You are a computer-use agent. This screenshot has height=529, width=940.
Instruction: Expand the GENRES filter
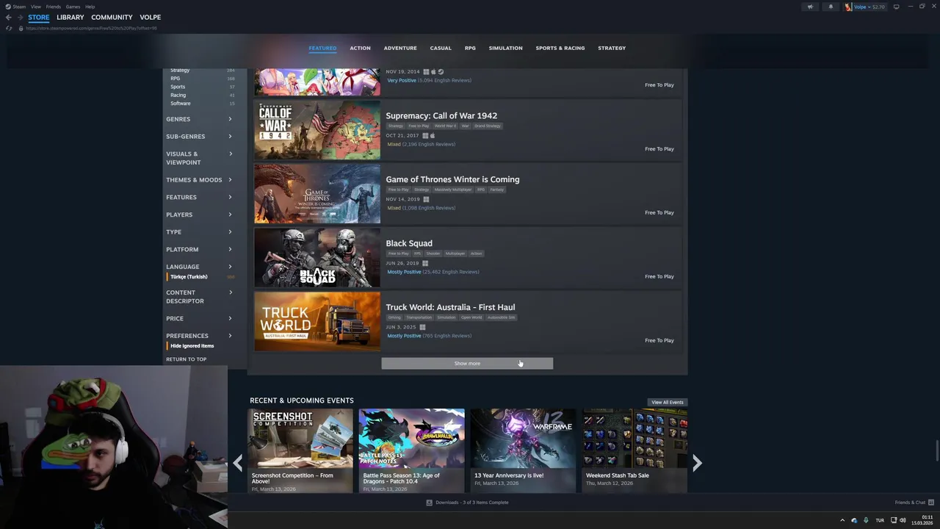(x=199, y=119)
